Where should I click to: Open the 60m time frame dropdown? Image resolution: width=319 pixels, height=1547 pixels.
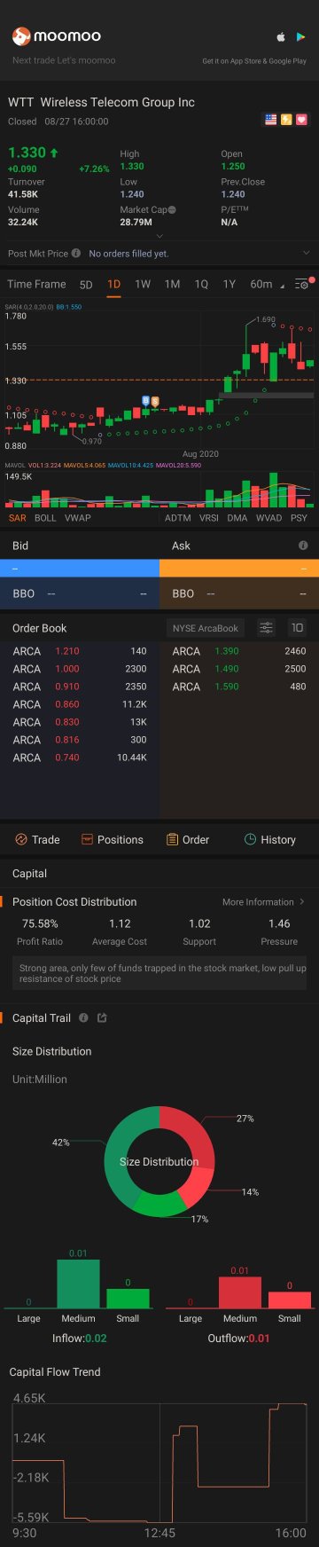pos(267,284)
